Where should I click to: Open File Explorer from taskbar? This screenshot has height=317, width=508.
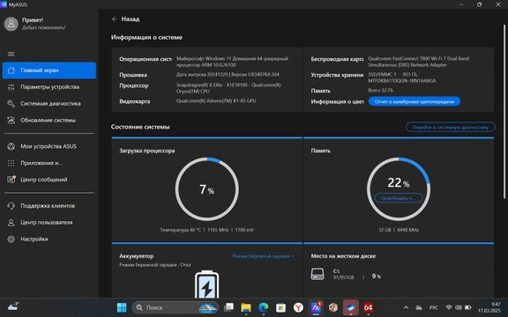pyautogui.click(x=246, y=307)
